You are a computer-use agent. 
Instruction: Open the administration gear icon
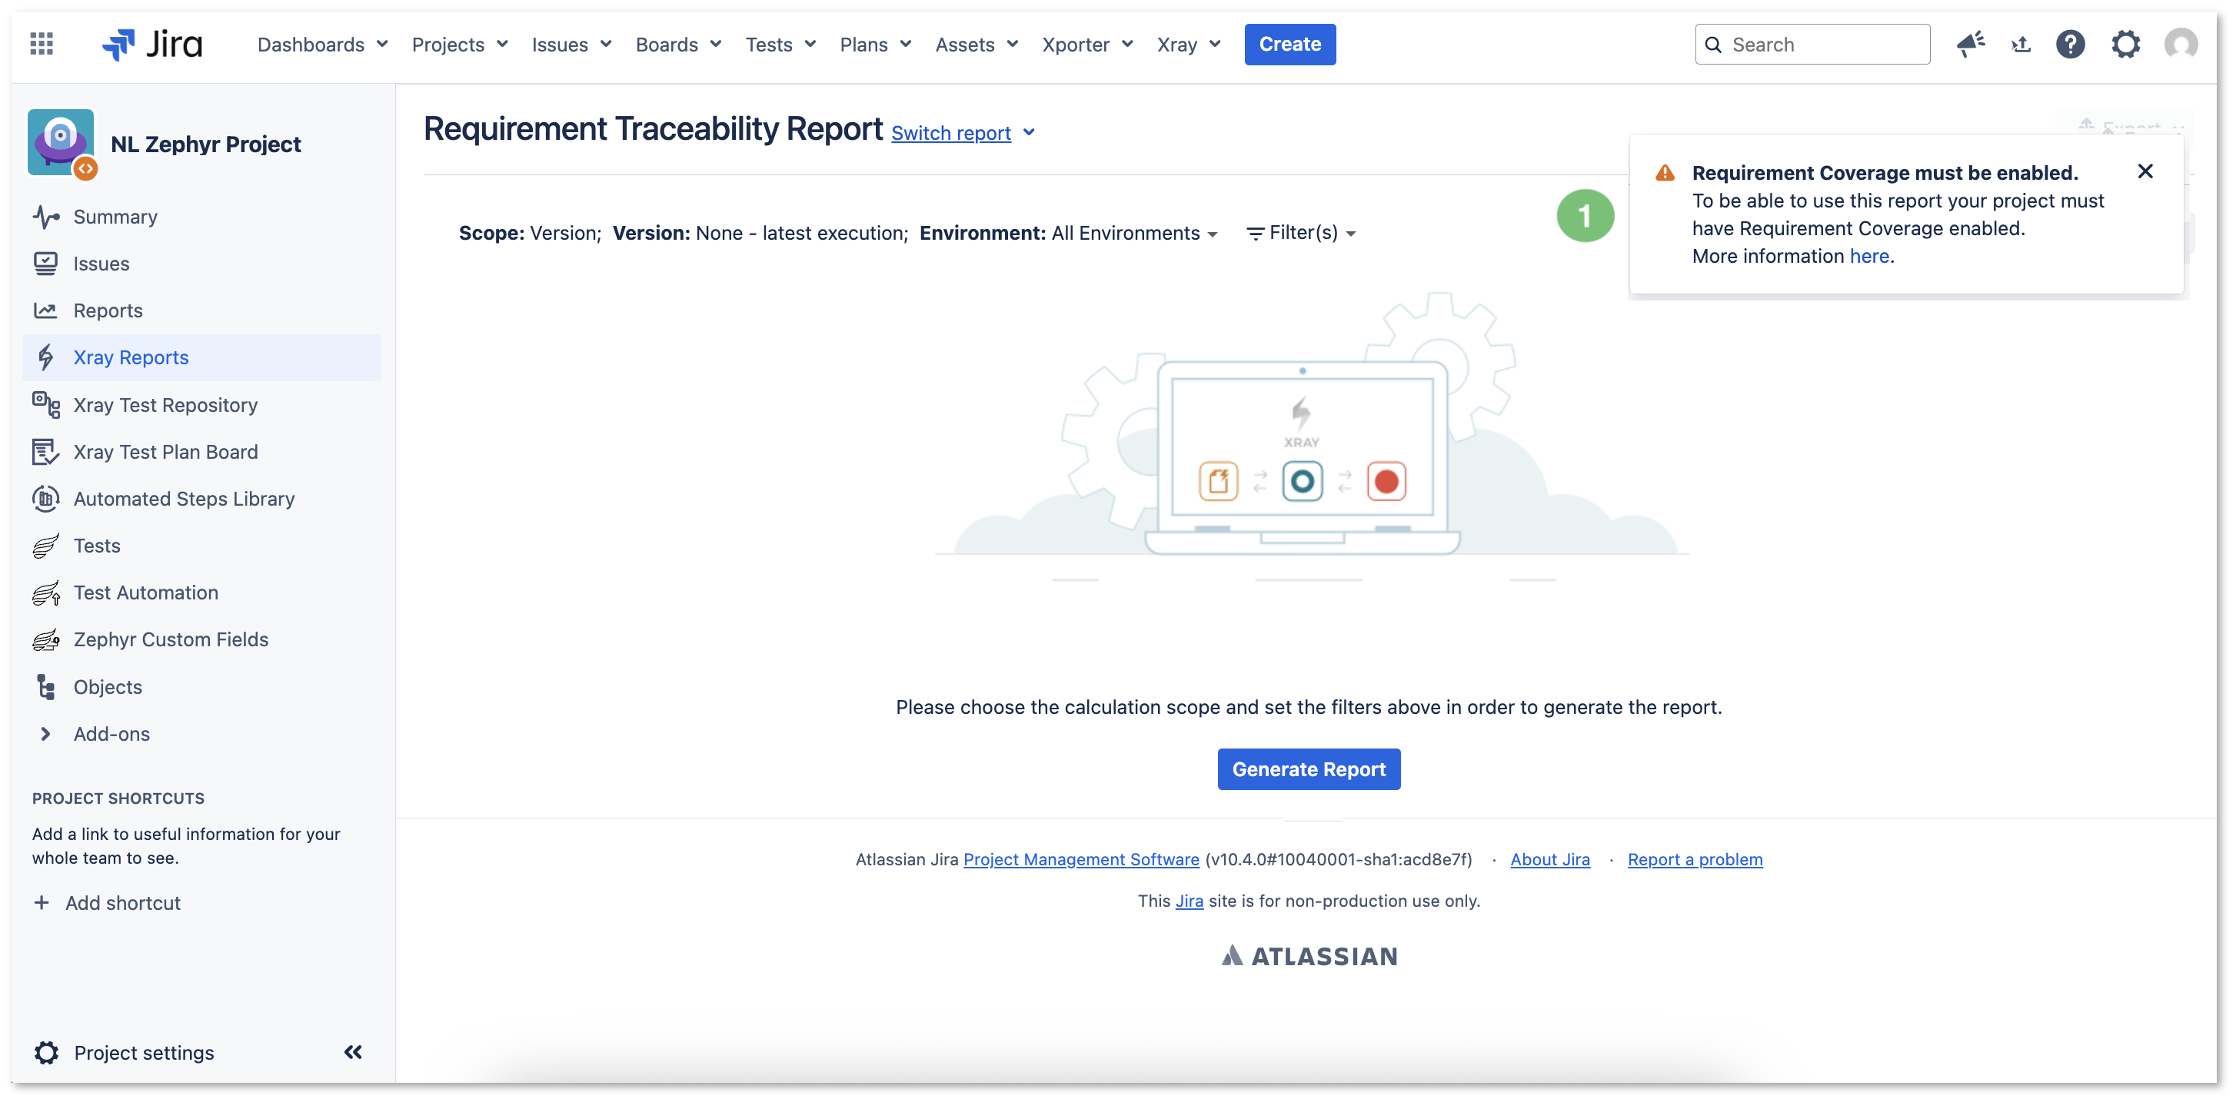(2125, 43)
